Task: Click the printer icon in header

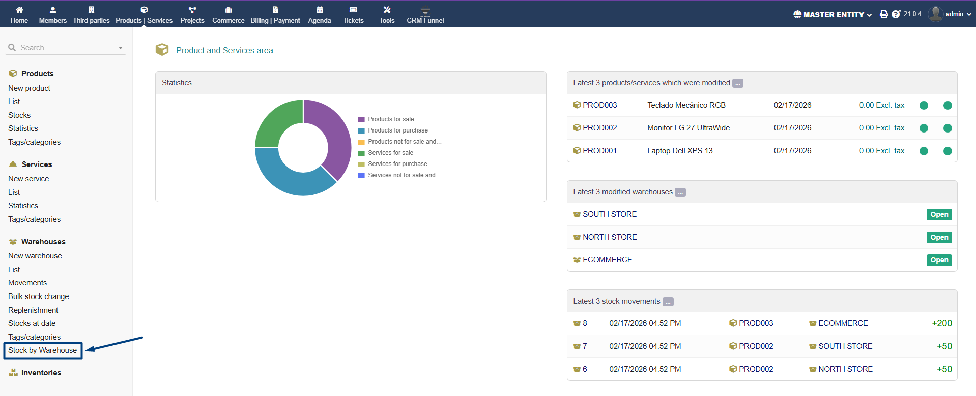Action: (x=884, y=14)
